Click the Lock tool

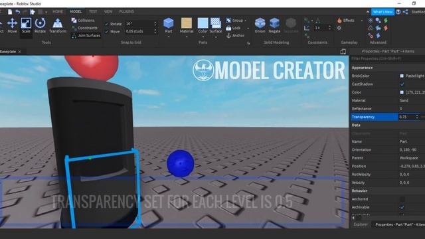pos(233,28)
